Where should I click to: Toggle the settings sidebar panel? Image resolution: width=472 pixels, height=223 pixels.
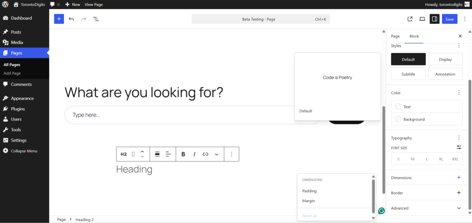point(434,19)
